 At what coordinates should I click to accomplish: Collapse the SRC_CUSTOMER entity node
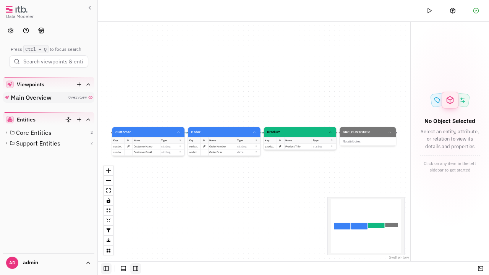(390, 132)
